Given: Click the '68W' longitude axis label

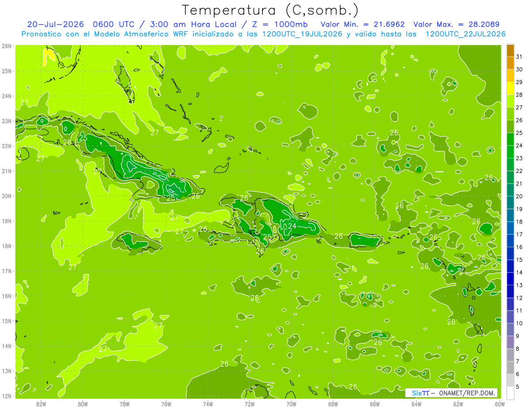Looking at the screenshot, I should (x=333, y=404).
